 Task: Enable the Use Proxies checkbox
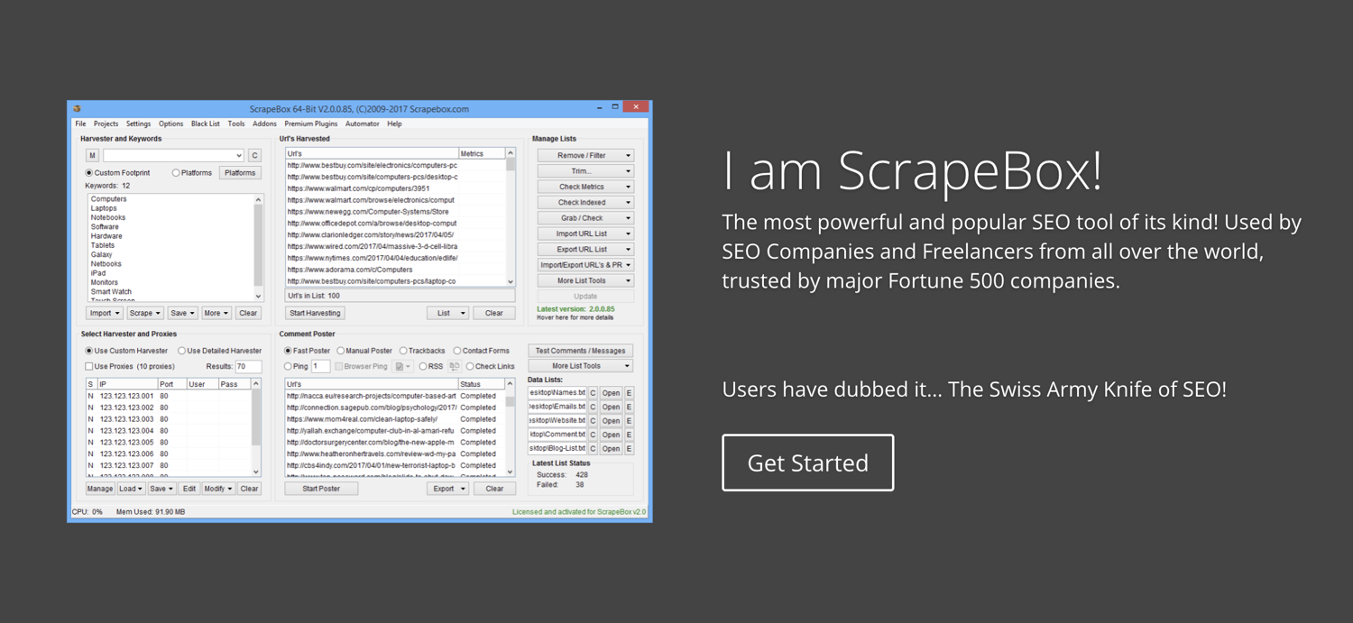pyautogui.click(x=88, y=366)
